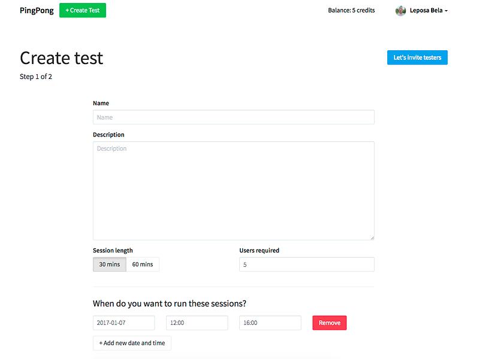Go to PingPong home logo
Screen dimensions: 479x359
37,10
